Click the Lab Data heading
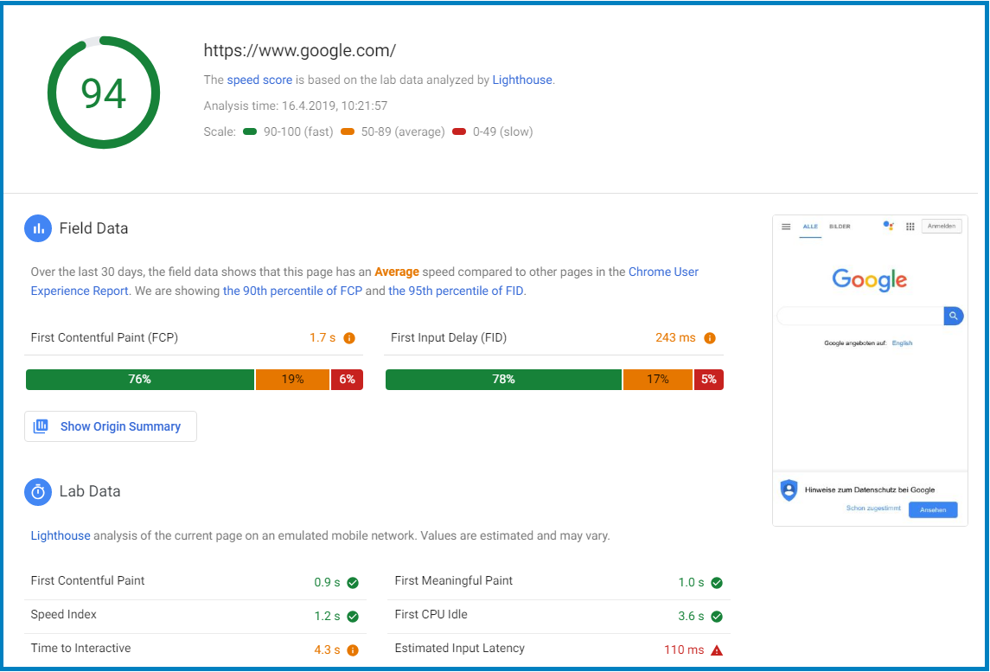This screenshot has height=672, width=990. click(90, 491)
